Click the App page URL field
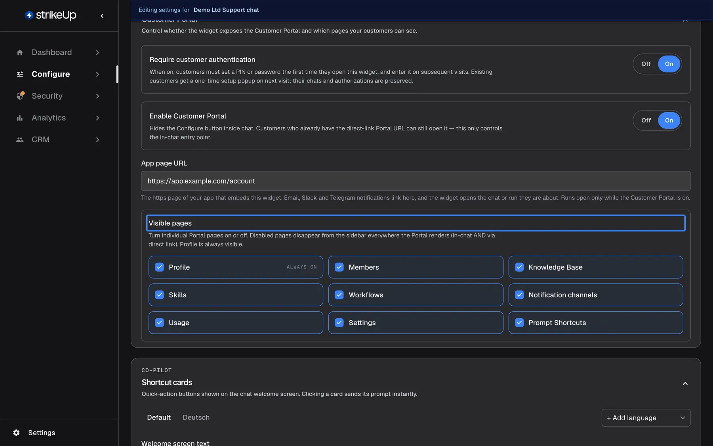 (416, 181)
